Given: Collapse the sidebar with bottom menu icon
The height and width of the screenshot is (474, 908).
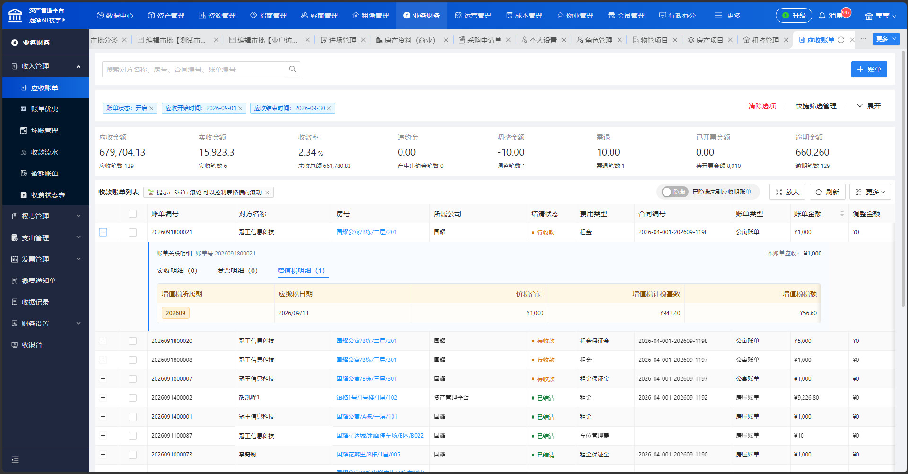Looking at the screenshot, I should (15, 460).
